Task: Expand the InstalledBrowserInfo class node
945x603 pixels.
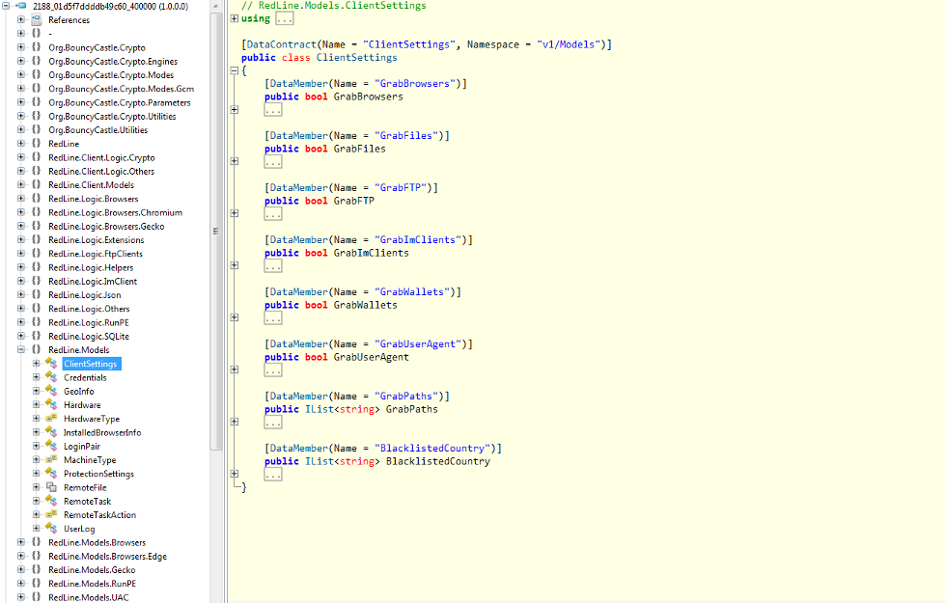Action: point(36,432)
